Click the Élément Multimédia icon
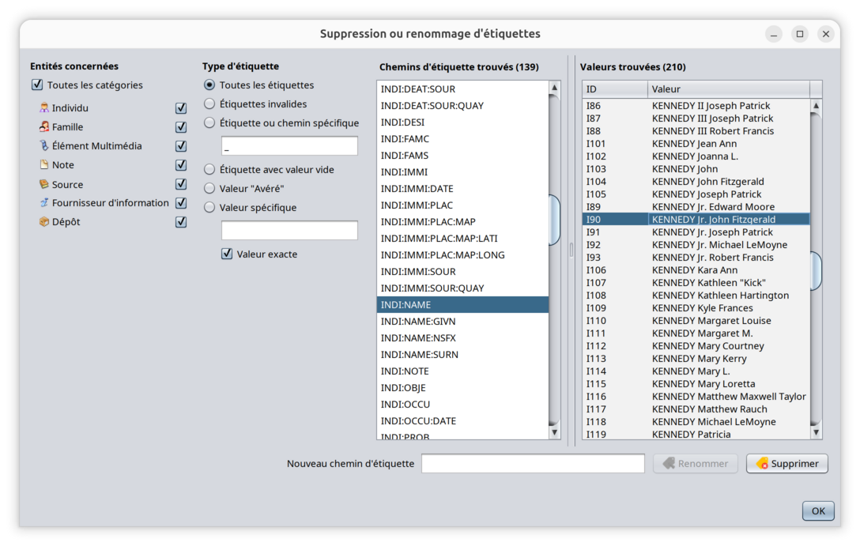Screen dimensions: 860x546 [44, 146]
